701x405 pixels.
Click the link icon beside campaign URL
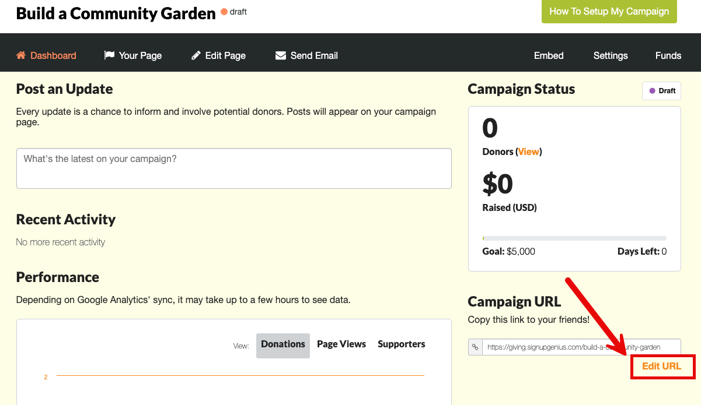[x=475, y=347]
